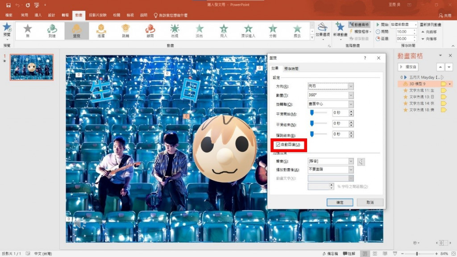Select the 出現 (Appear) animation

coord(174,31)
